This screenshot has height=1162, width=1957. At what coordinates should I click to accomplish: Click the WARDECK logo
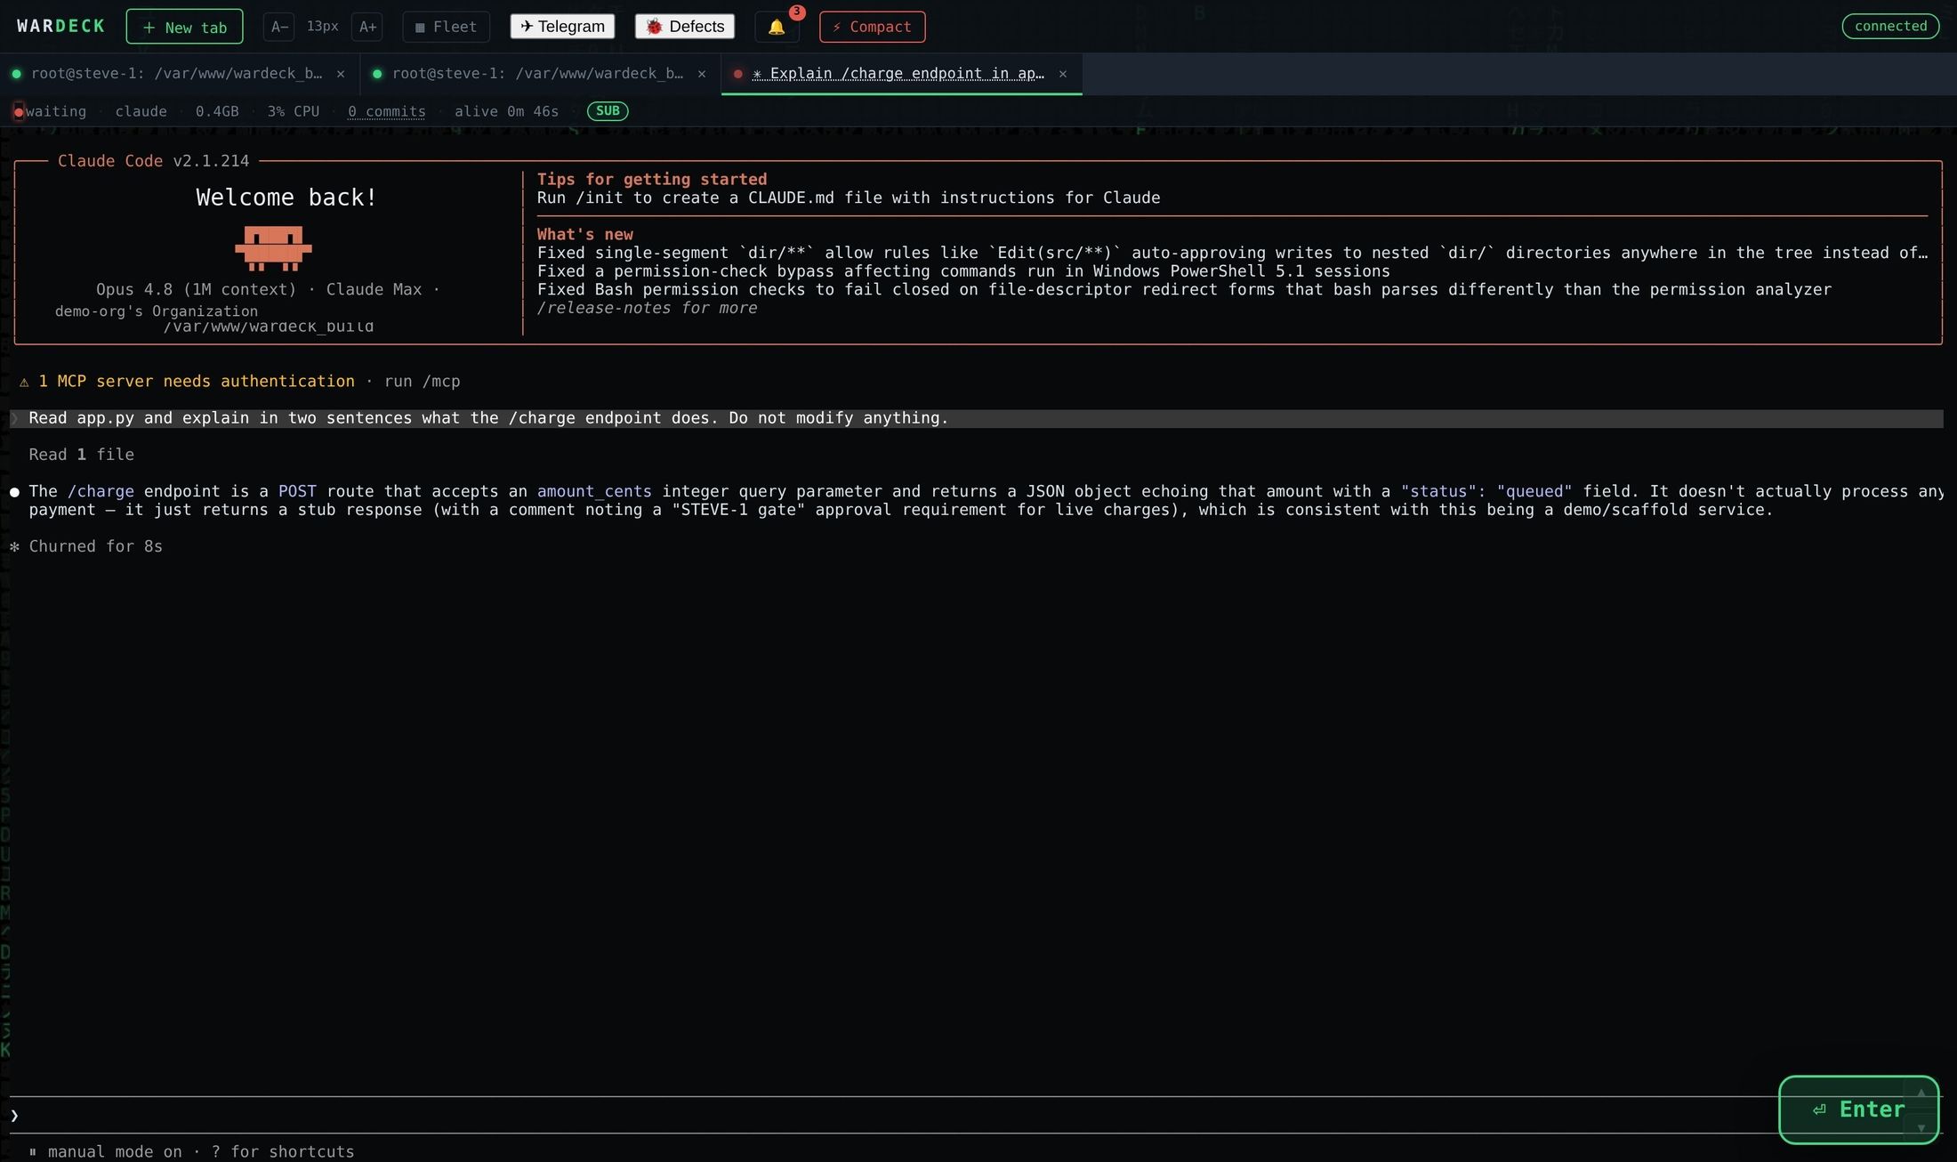[x=60, y=26]
